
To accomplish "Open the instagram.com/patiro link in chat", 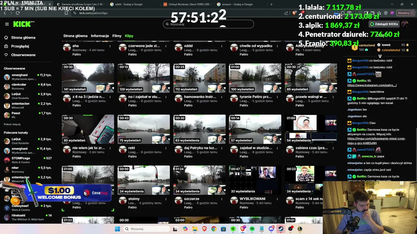I will 372,85.
